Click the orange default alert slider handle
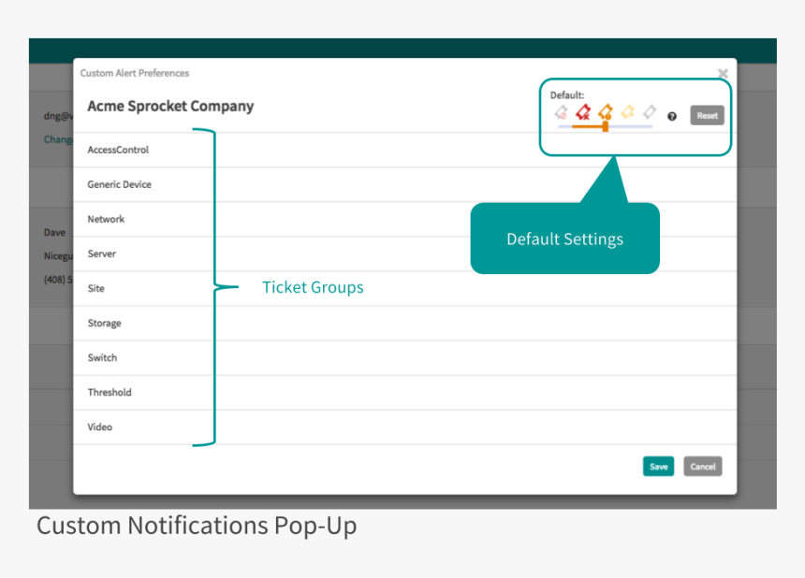Image resolution: width=805 pixels, height=578 pixels. point(606,126)
